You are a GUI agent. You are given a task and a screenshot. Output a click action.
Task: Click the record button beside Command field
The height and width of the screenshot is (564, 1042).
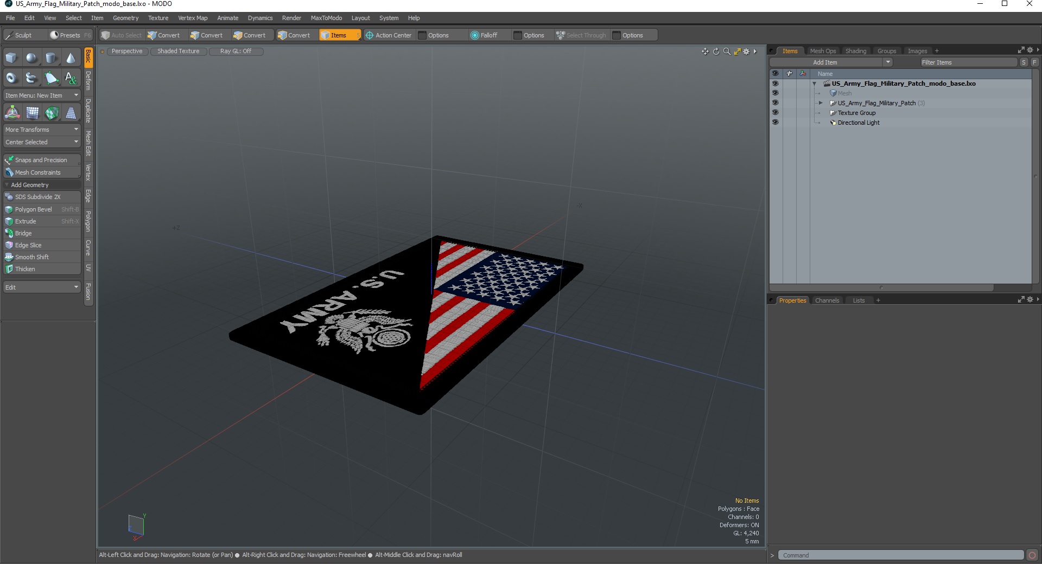(1032, 555)
